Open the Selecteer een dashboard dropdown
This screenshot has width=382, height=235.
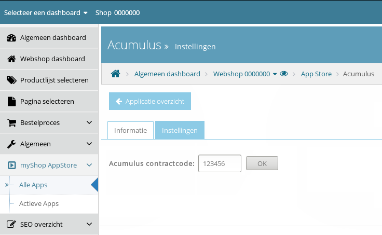click(46, 12)
